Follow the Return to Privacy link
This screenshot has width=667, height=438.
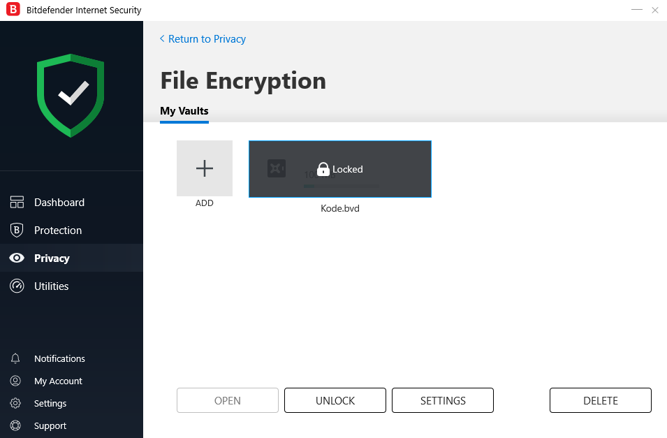pos(207,38)
